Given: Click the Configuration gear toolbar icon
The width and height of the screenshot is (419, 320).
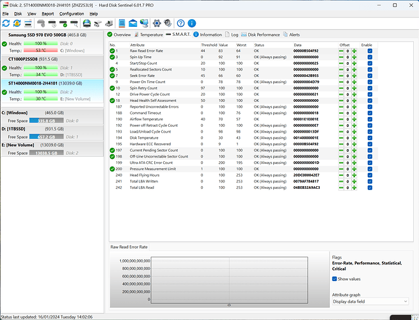Looking at the screenshot, I should click(x=157, y=23).
